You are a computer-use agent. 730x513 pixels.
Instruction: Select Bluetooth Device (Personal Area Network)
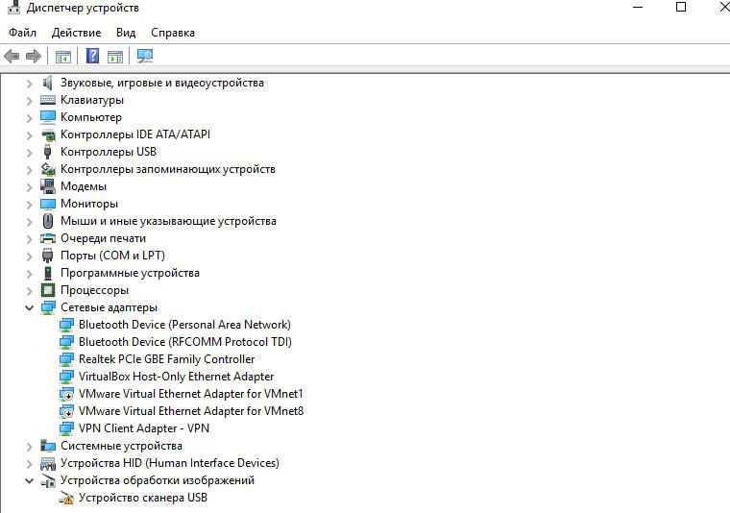(184, 325)
